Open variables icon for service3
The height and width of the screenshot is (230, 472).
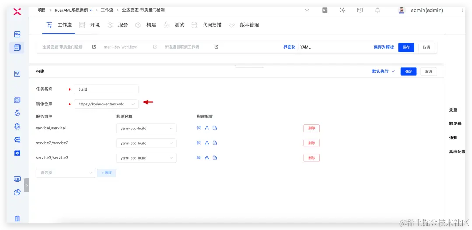pyautogui.click(x=199, y=157)
